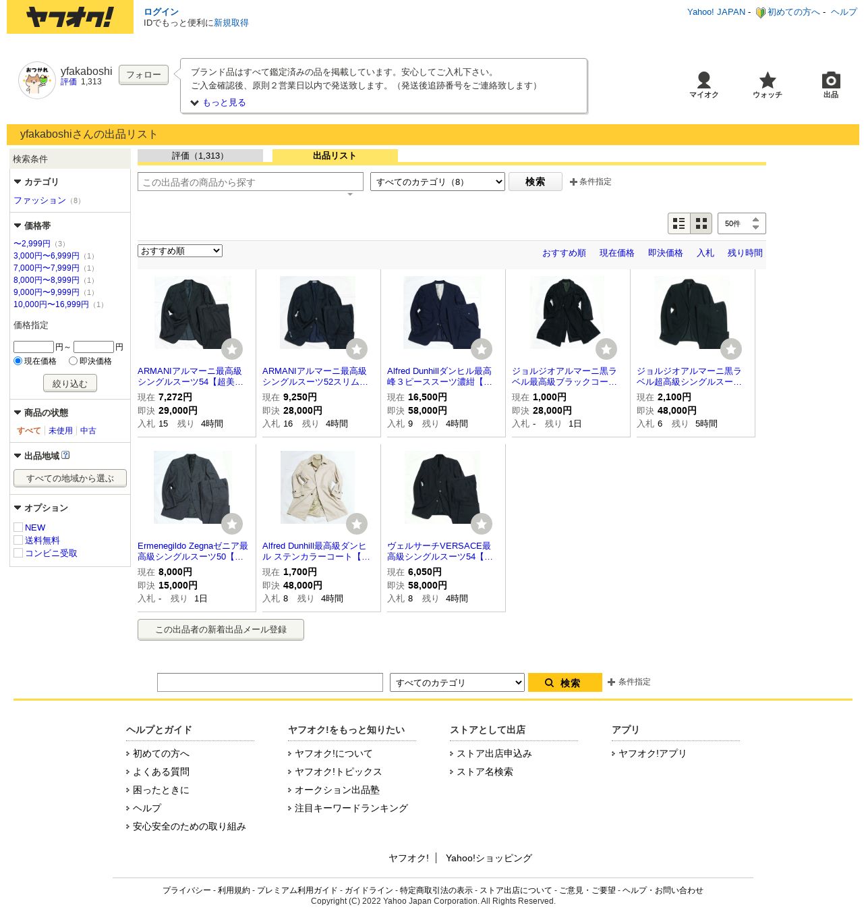The height and width of the screenshot is (920, 866).
Task: Watch the ヴェルサーチ VERSACE suit item
Action: click(482, 524)
